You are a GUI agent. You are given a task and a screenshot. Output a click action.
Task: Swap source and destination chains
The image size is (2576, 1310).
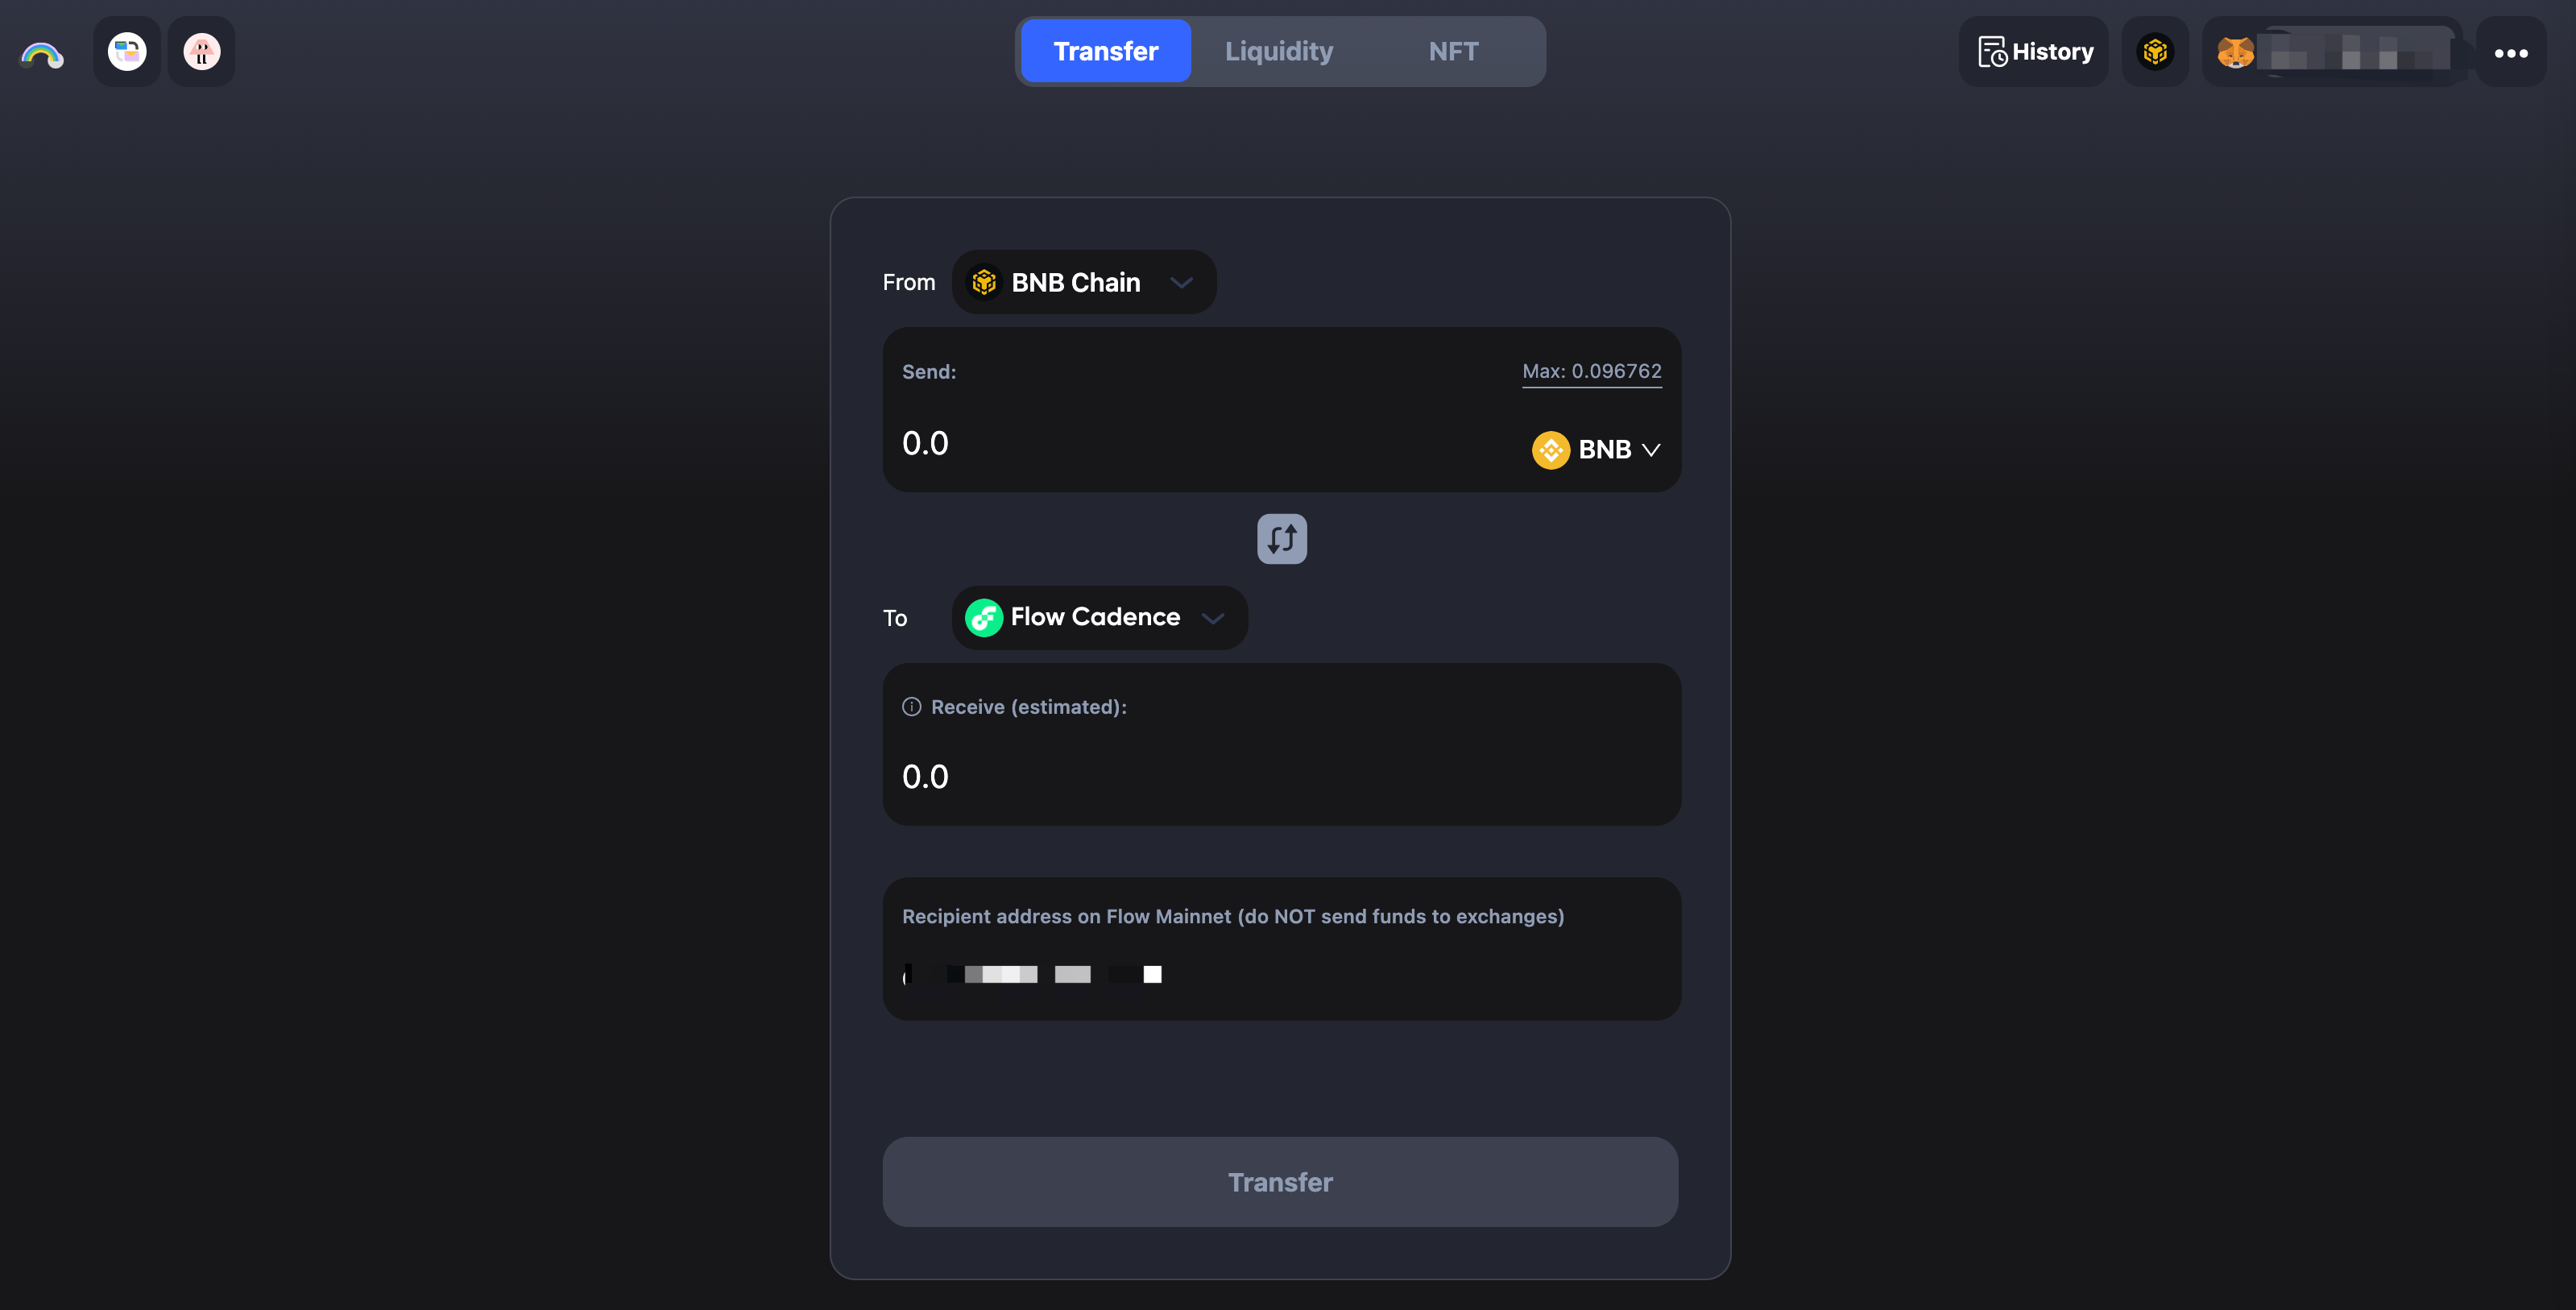[x=1282, y=539]
